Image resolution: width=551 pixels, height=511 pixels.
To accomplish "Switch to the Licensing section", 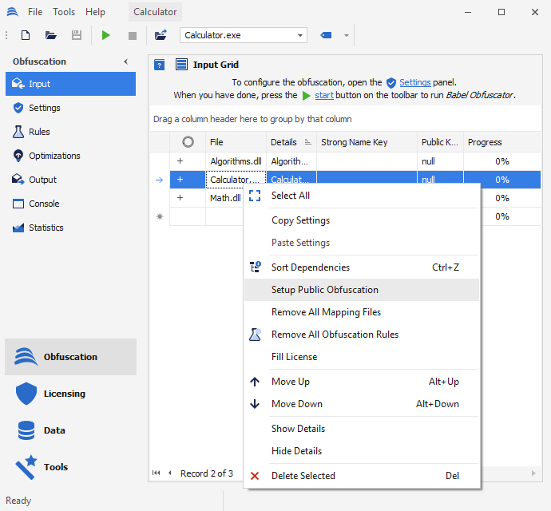I will pos(64,394).
